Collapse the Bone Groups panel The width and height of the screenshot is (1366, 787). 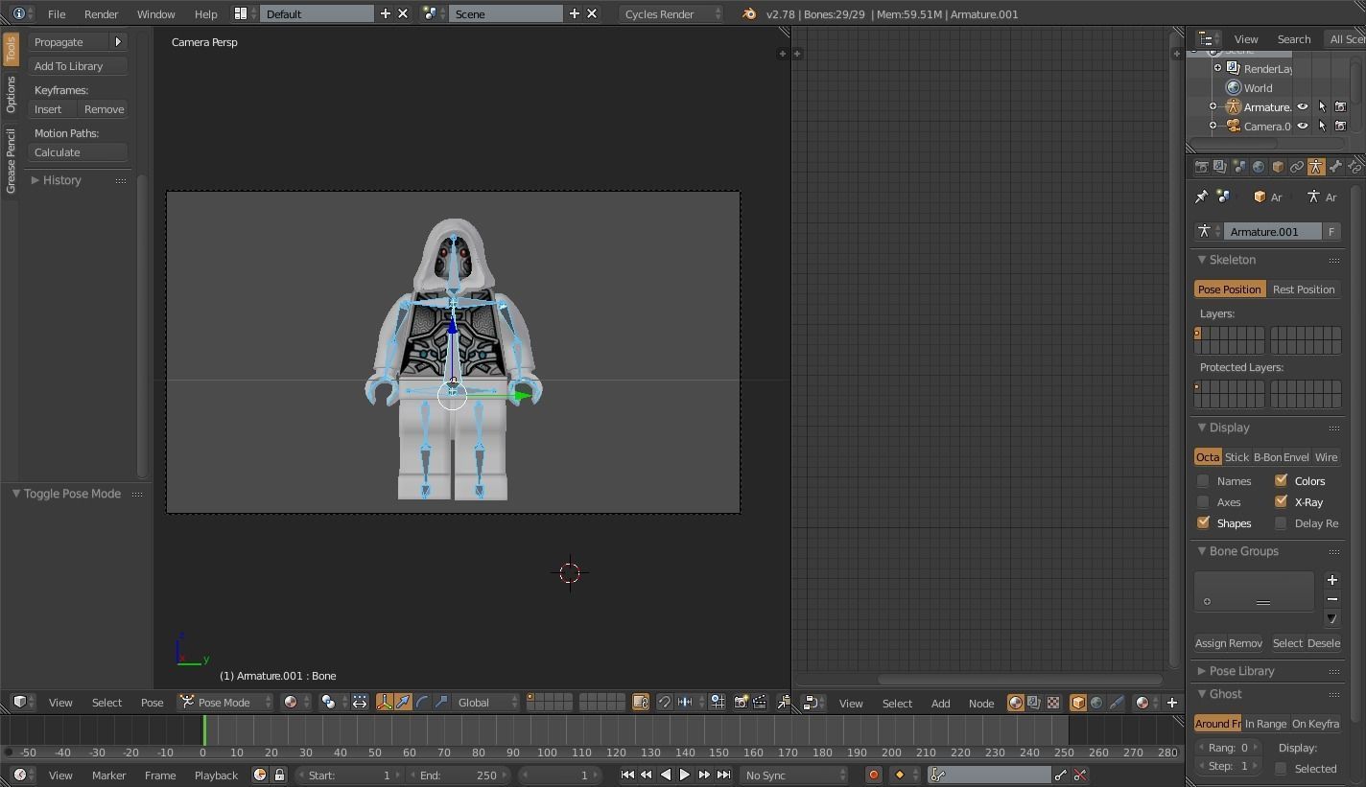1244,551
